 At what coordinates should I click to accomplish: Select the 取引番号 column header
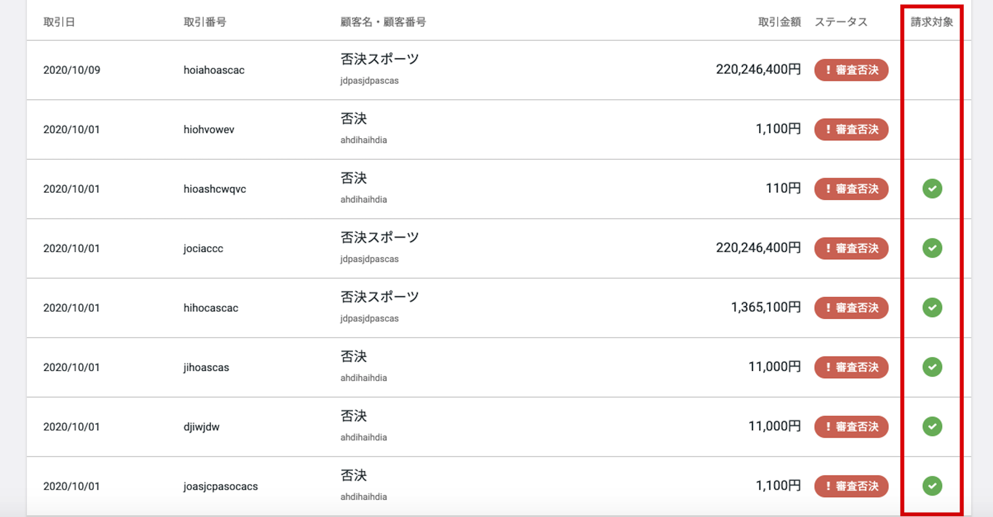205,22
